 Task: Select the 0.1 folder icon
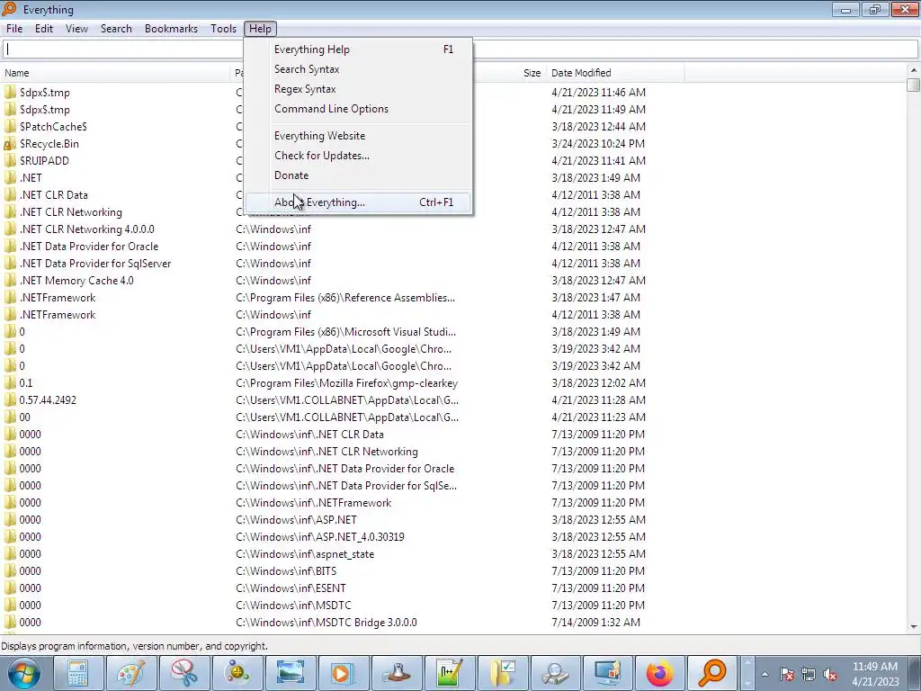point(10,382)
